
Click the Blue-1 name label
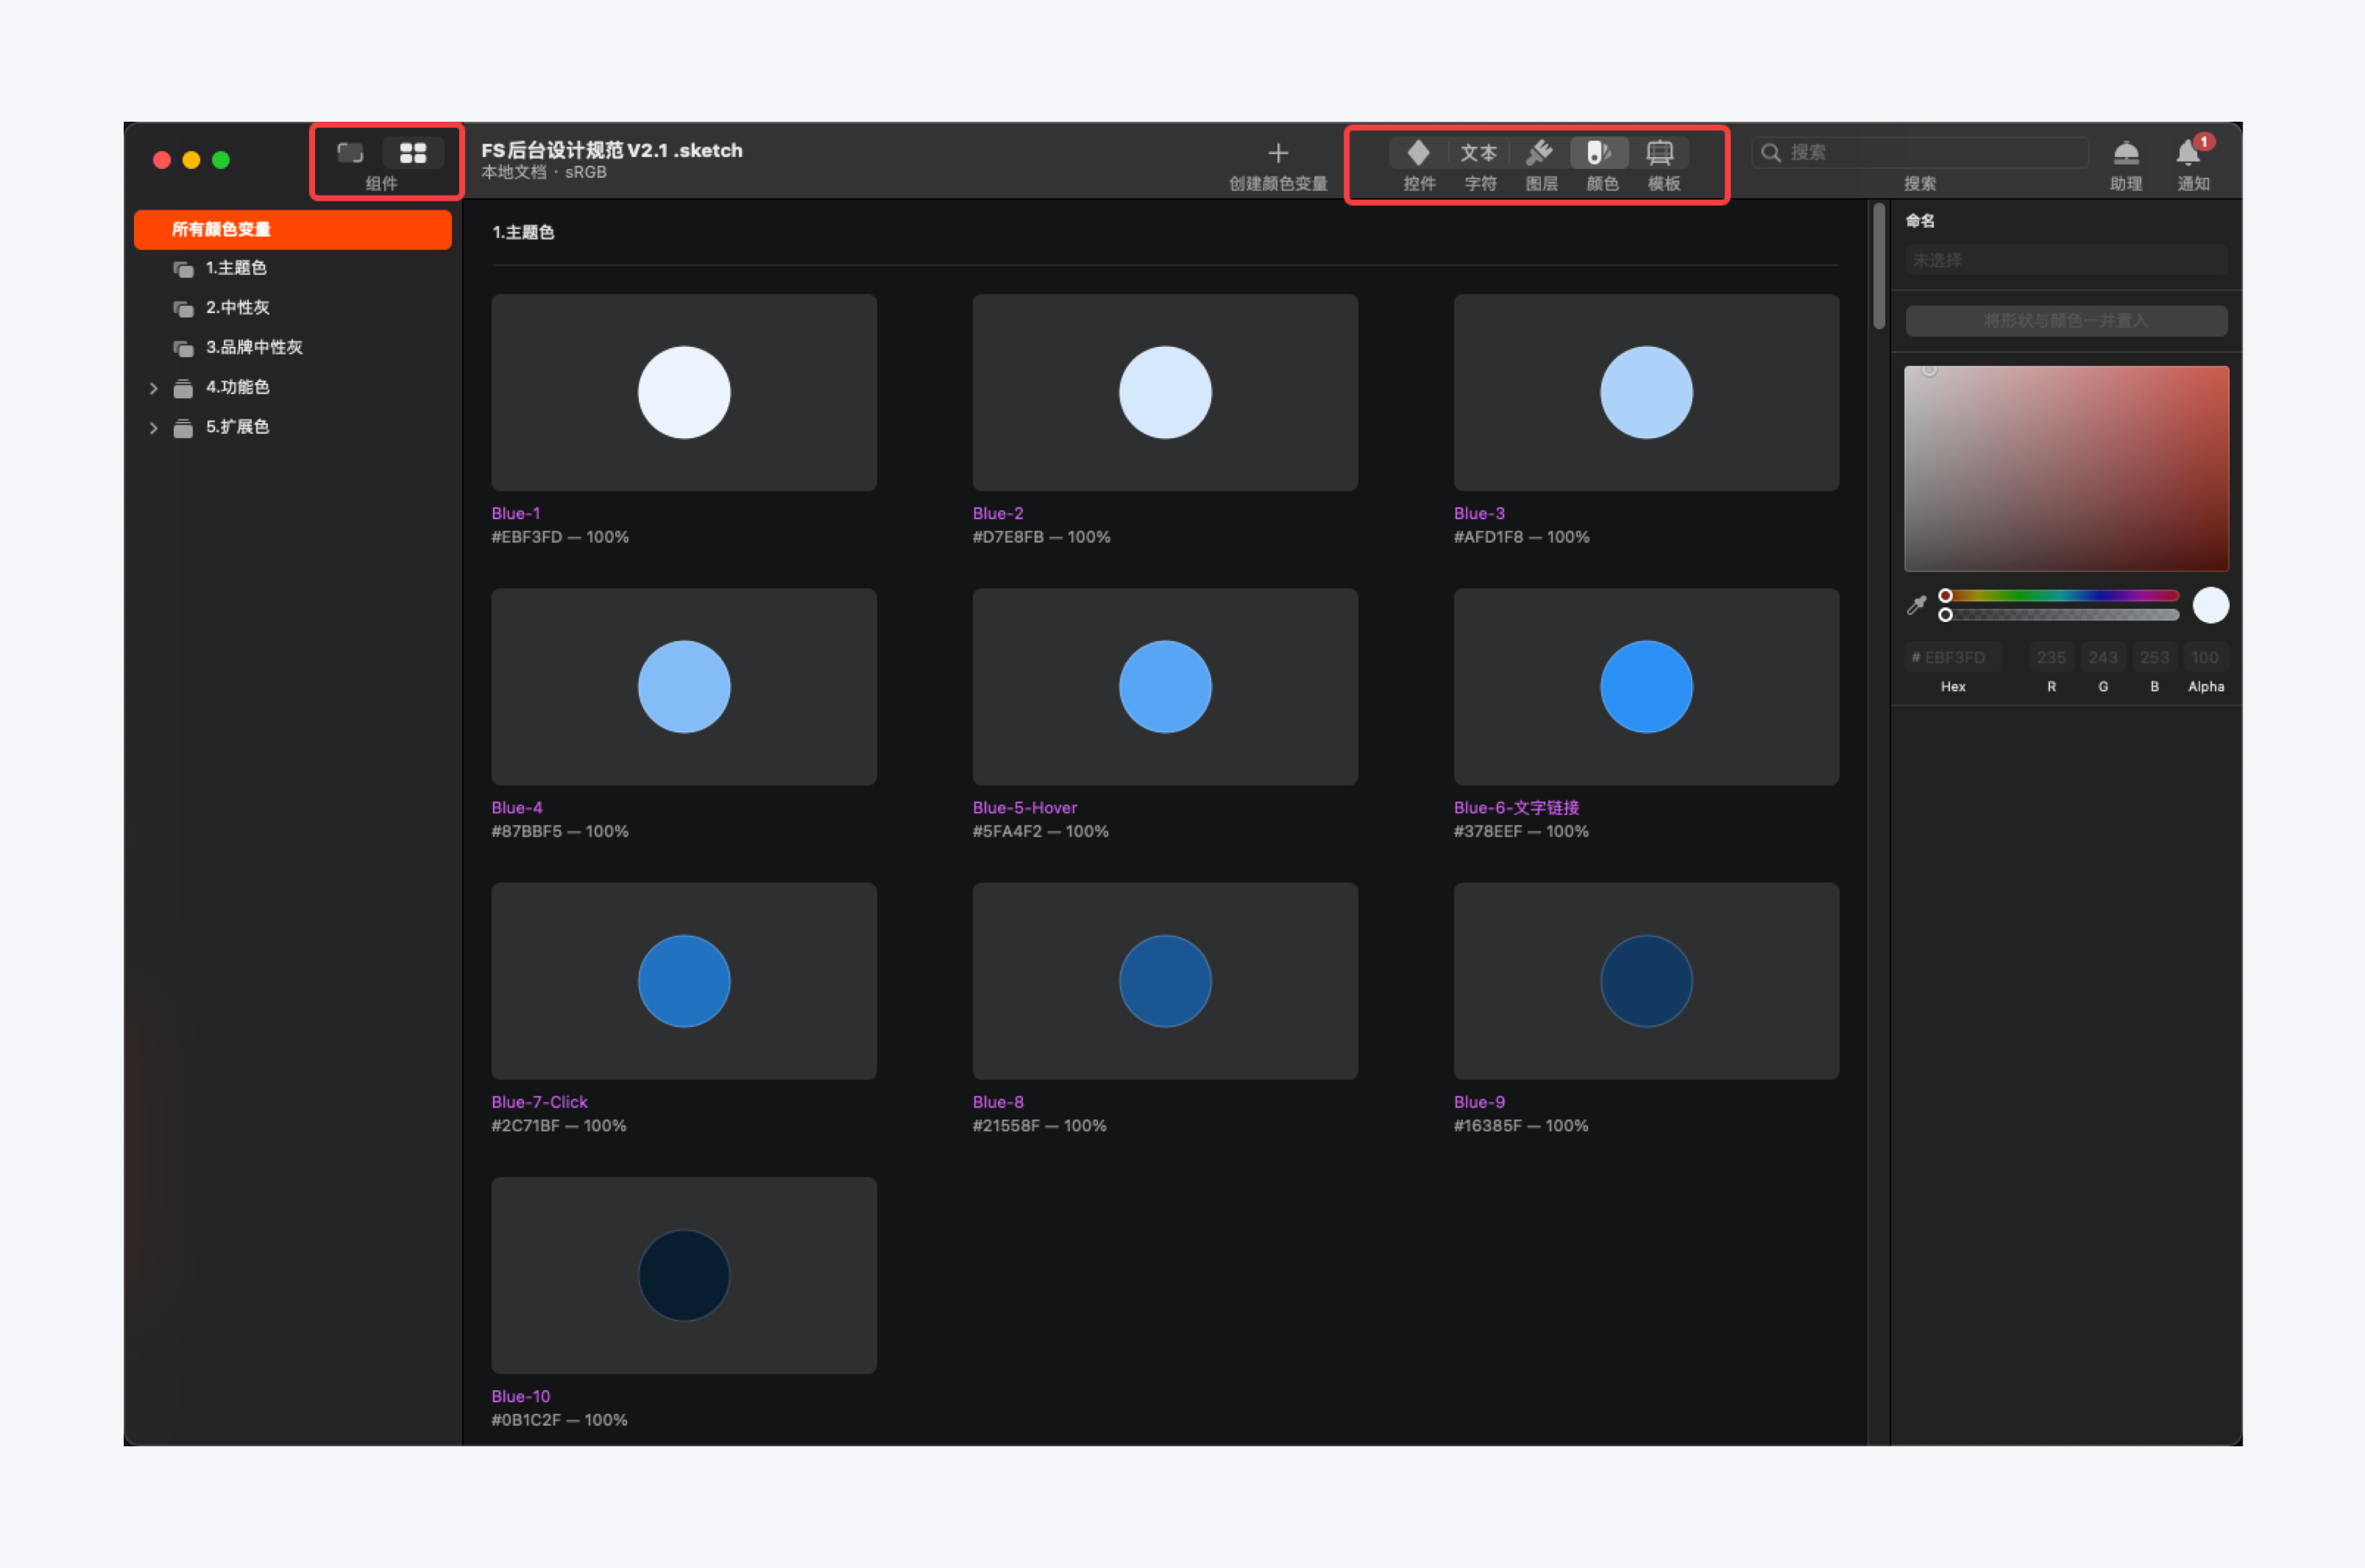coord(516,513)
